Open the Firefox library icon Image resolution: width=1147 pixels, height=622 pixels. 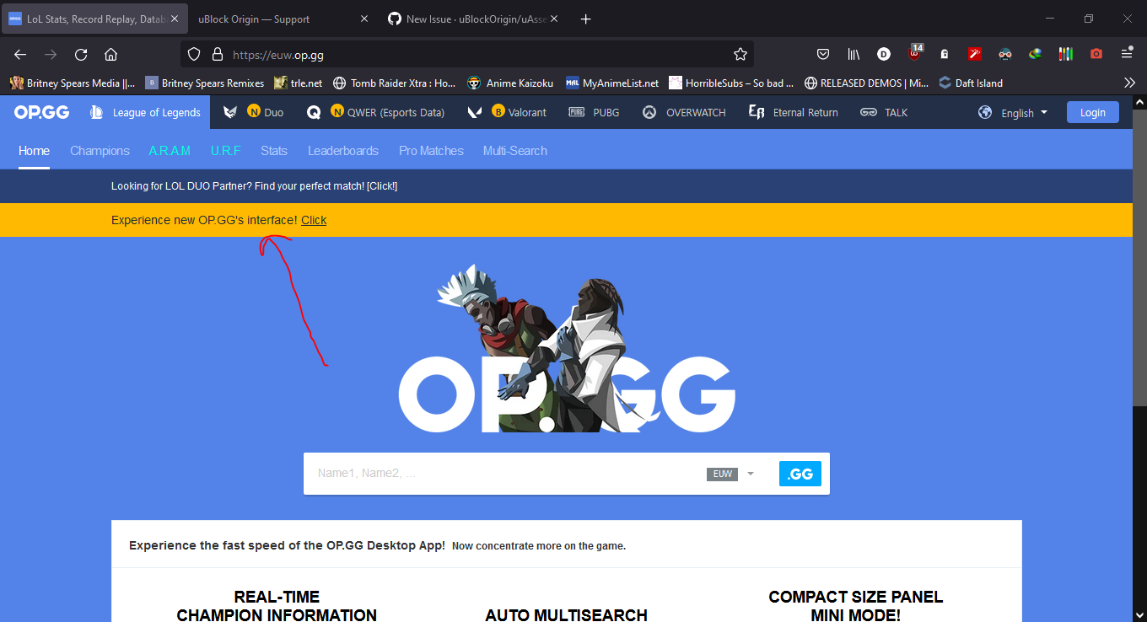pos(853,54)
